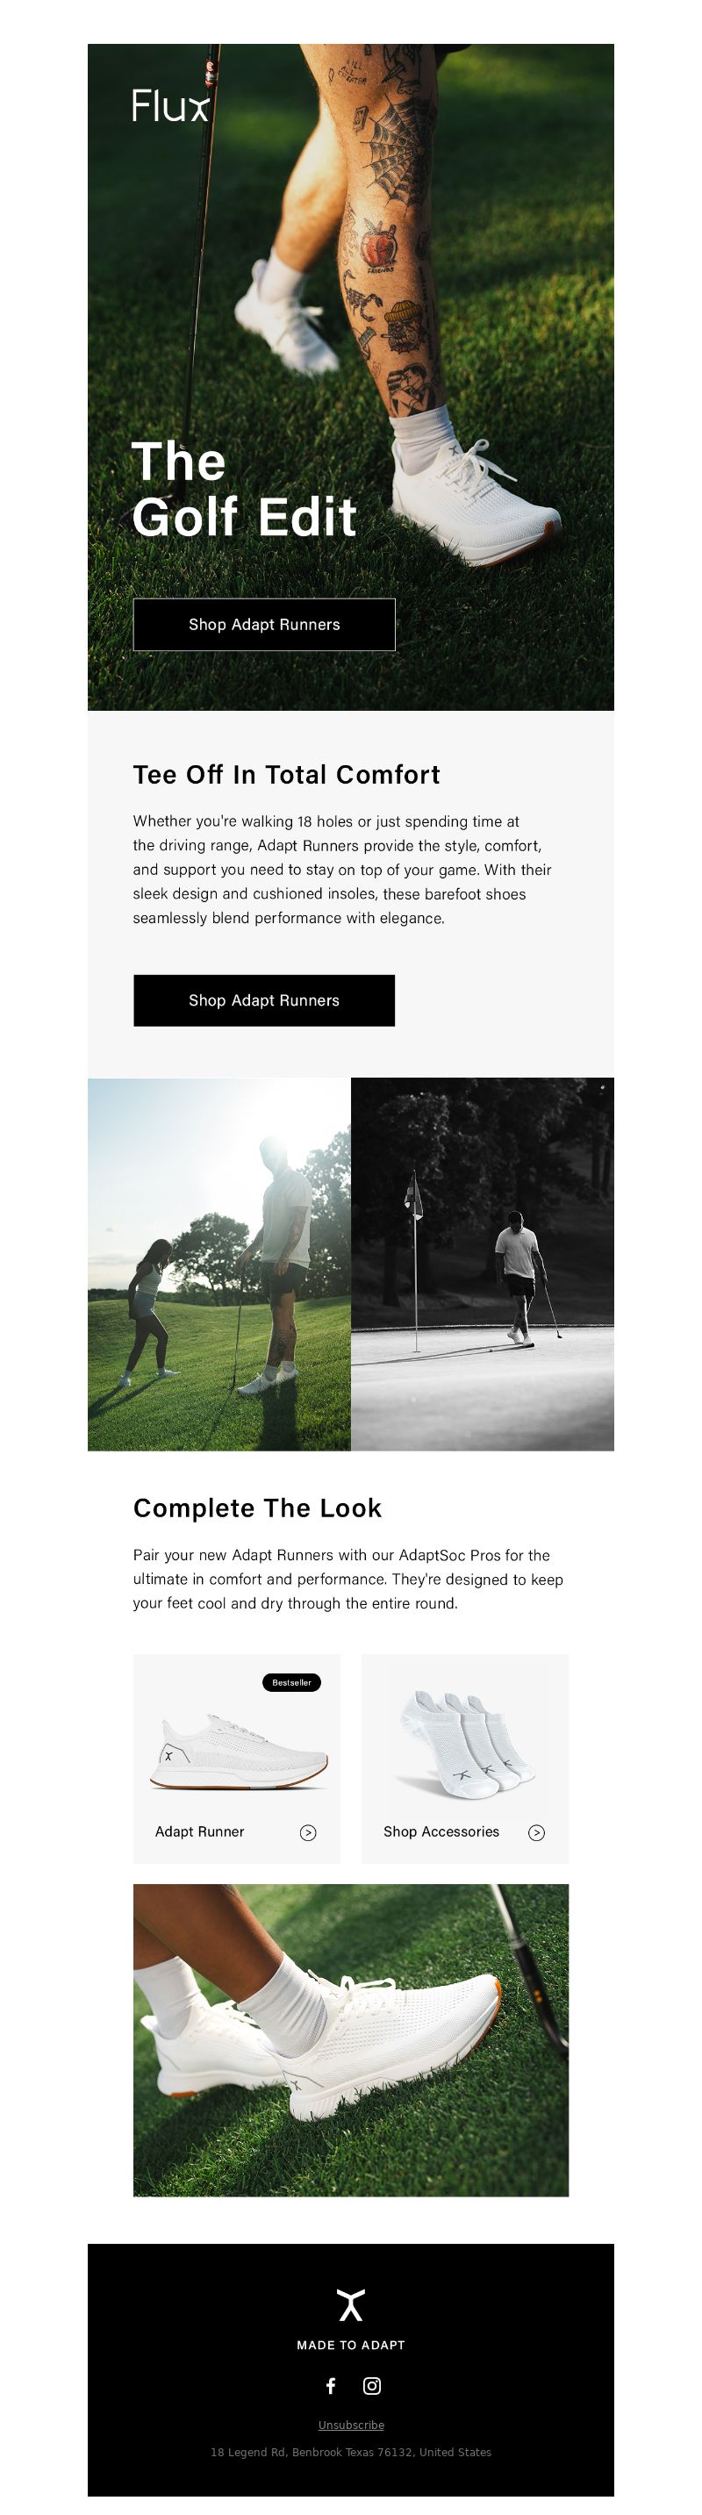
Task: Open the Shop Accessories text label
Action: tap(441, 1831)
